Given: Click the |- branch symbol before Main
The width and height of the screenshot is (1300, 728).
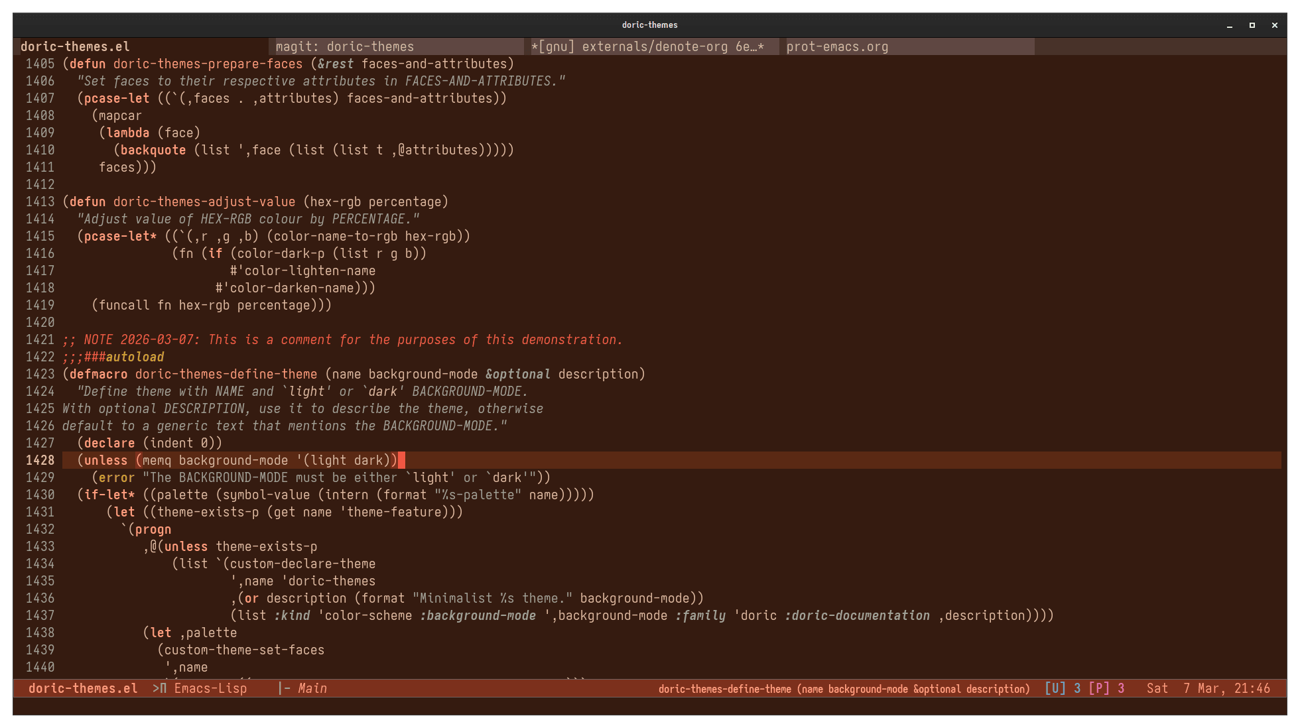Looking at the screenshot, I should [x=285, y=688].
